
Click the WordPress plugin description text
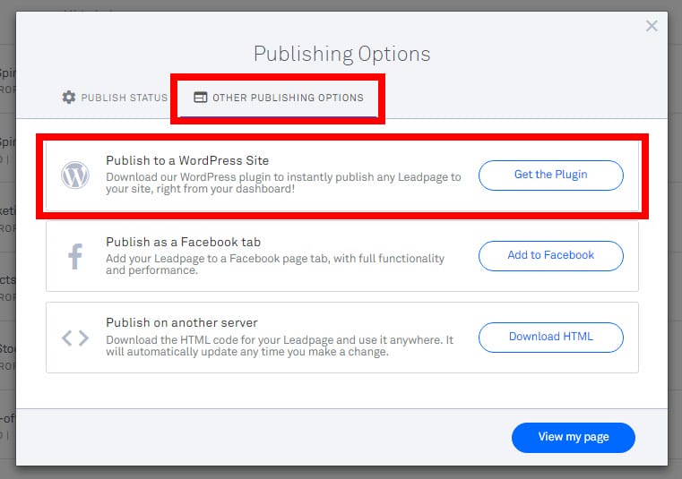tap(283, 183)
